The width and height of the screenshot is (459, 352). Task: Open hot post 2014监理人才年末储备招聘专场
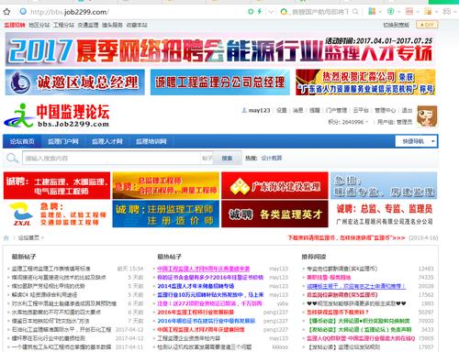click(x=196, y=286)
